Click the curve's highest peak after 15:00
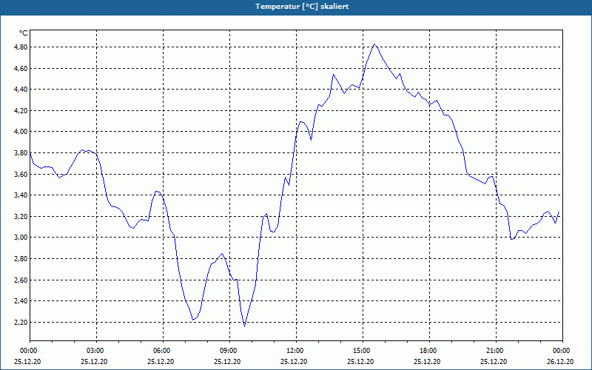Viewport: 592px width, 370px height. click(x=374, y=44)
